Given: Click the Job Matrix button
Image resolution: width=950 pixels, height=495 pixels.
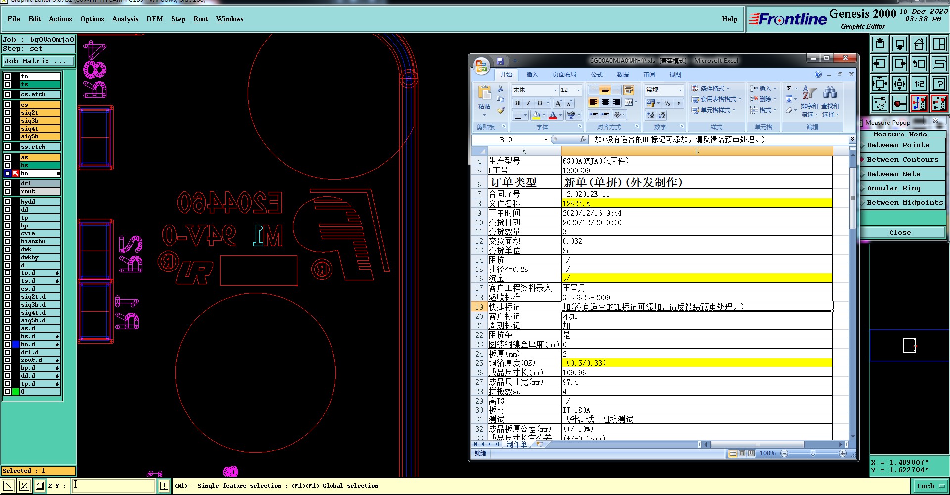Looking at the screenshot, I should tap(39, 61).
